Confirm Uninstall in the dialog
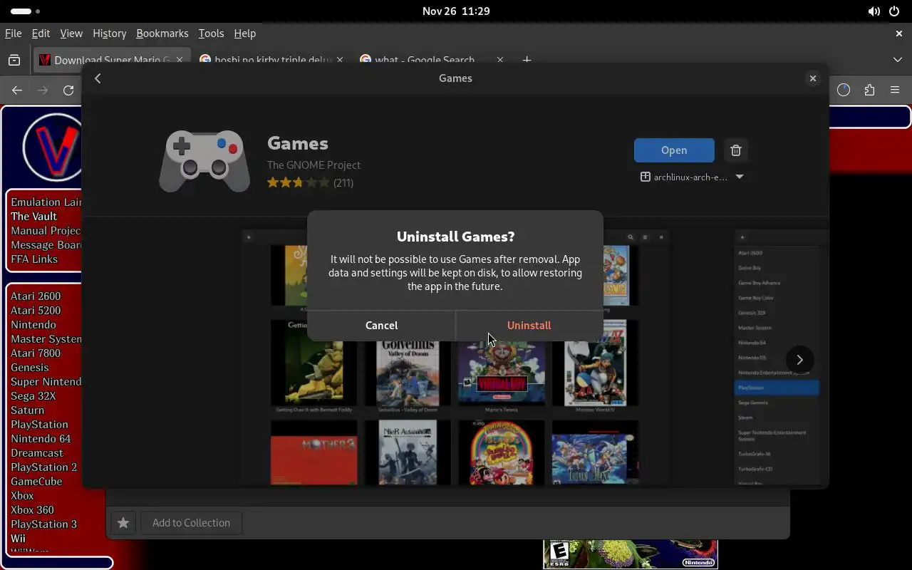 529,325
